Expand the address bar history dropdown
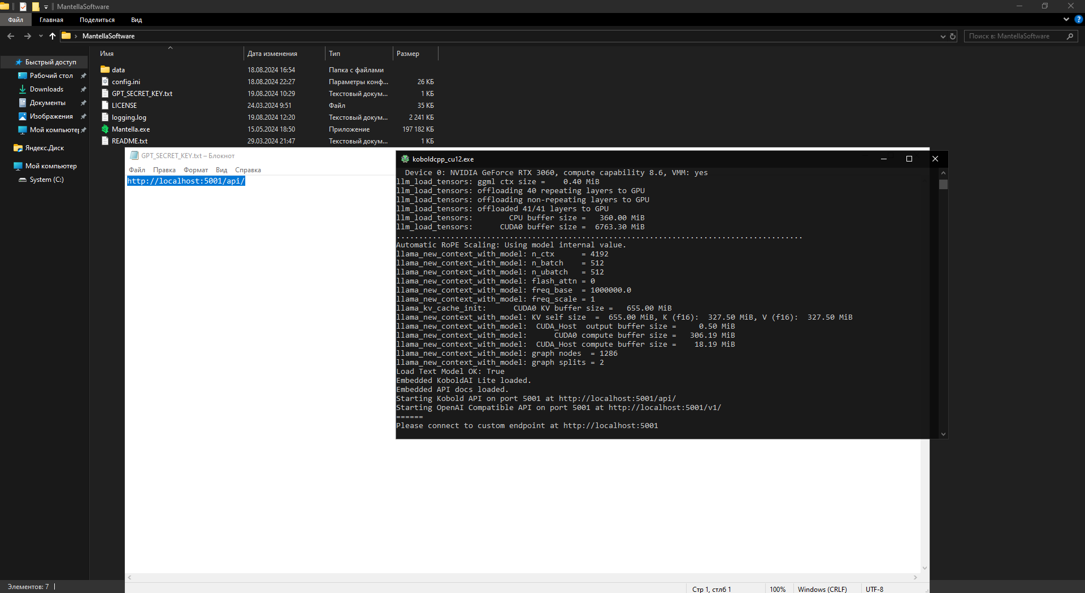1085x593 pixels. click(x=943, y=36)
